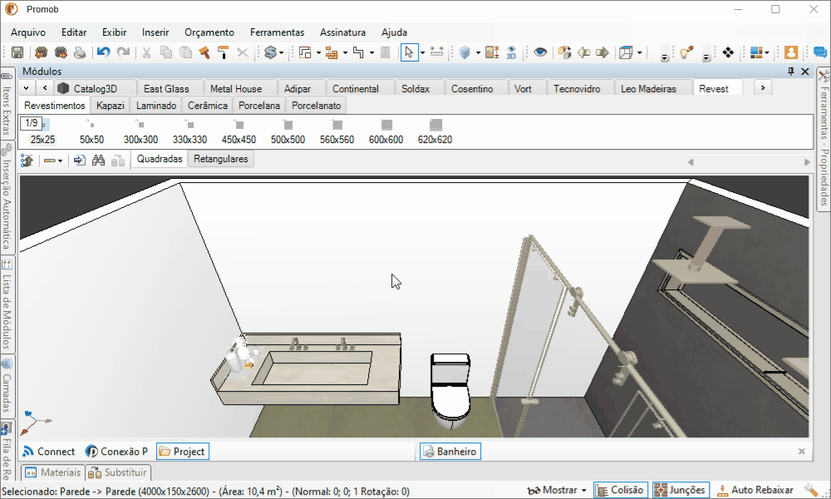This screenshot has width=831, height=499.
Task: Click the user profile icon in toolbar
Action: (x=791, y=52)
